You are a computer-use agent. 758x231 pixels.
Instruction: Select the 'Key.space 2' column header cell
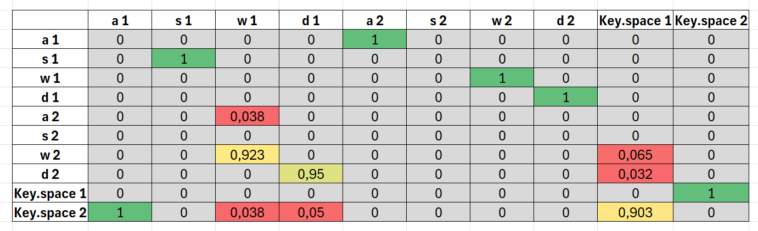[x=711, y=21]
